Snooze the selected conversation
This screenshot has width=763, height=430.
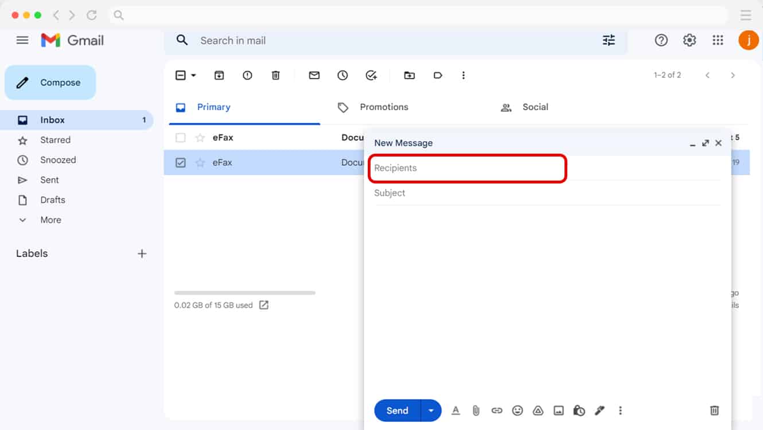[x=342, y=75]
